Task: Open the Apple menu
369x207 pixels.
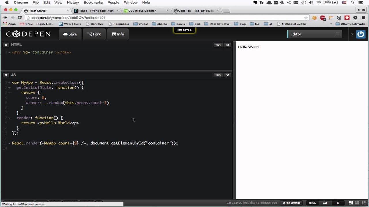Action: click(7, 3)
